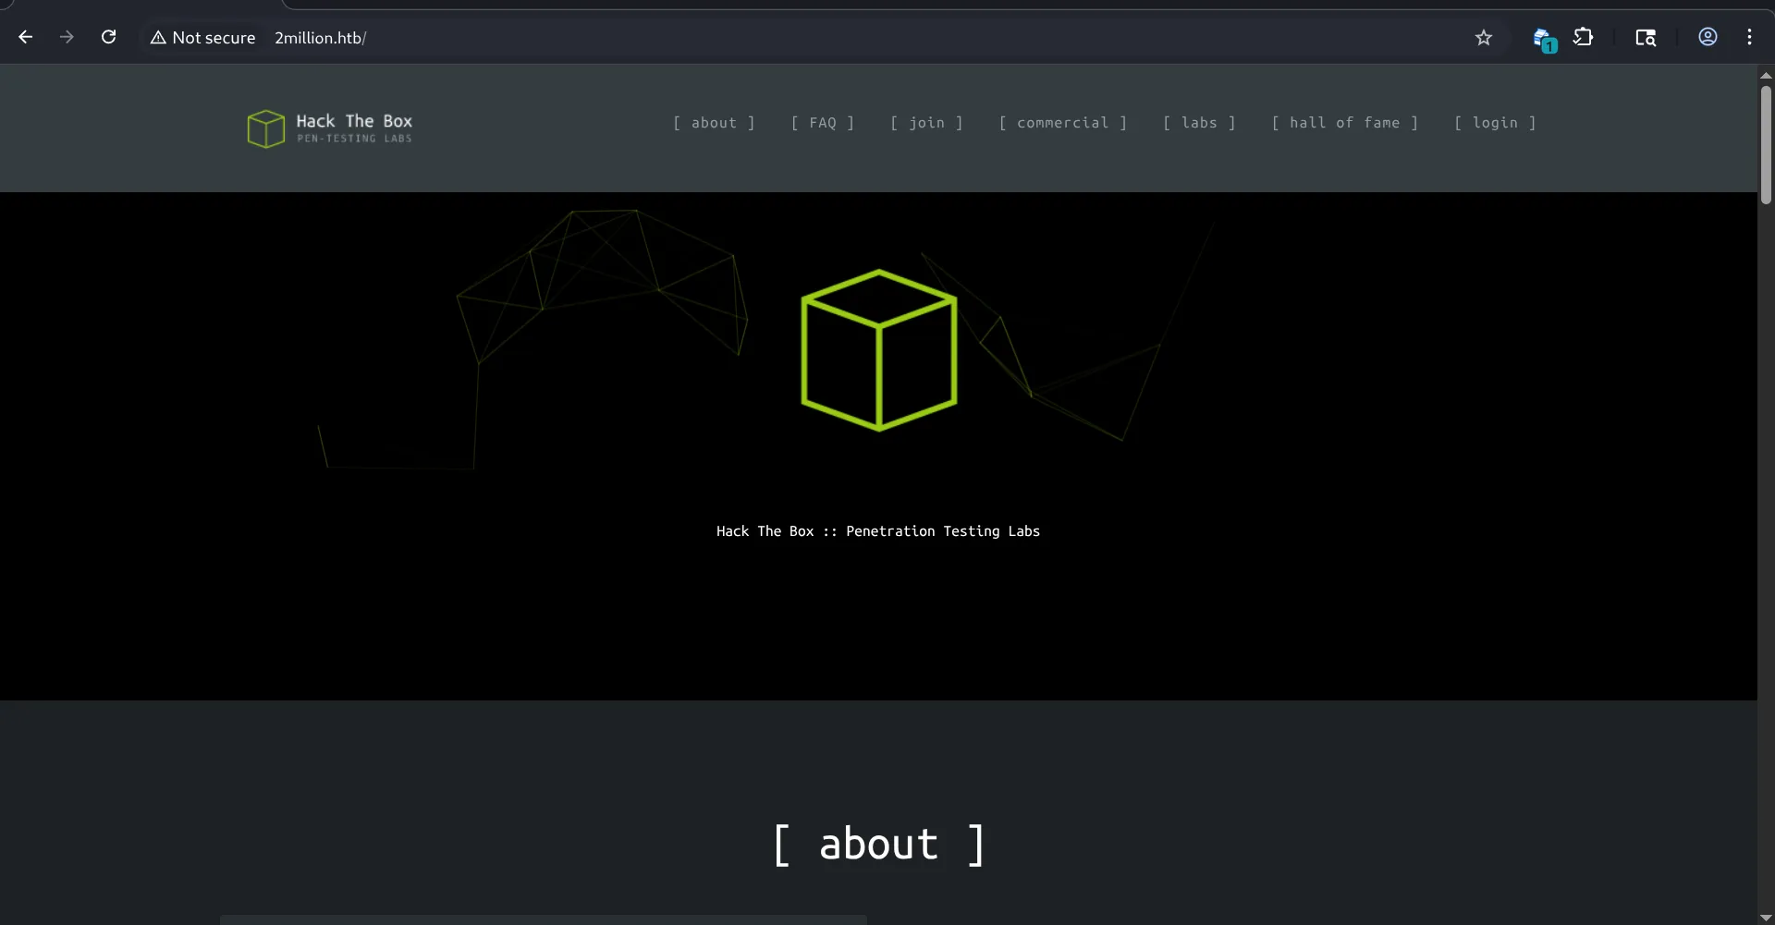Click the scrollbar down arrow
Screen dimensions: 1775x925
1766,917
